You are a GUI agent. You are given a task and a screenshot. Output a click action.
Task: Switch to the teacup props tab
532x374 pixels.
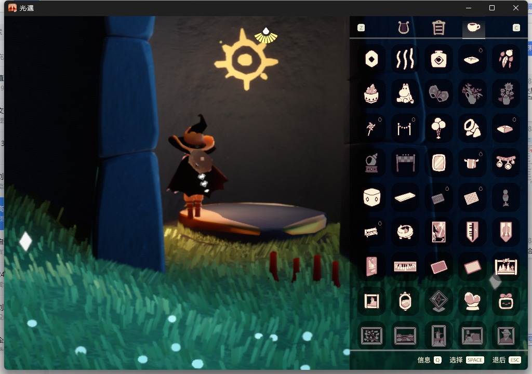tap(474, 27)
